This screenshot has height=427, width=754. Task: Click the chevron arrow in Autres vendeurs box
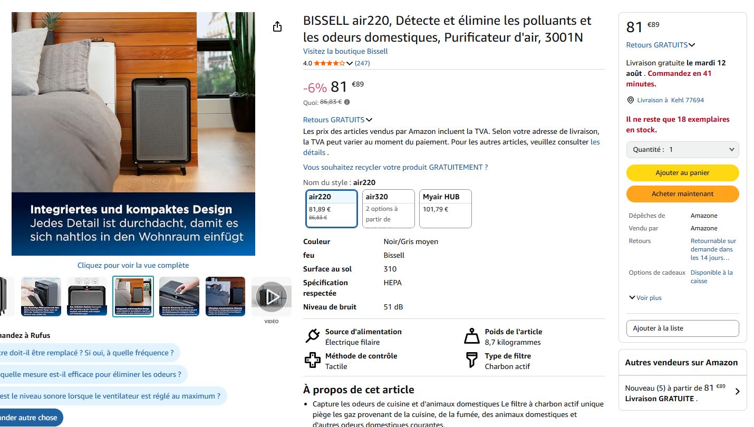point(737,392)
